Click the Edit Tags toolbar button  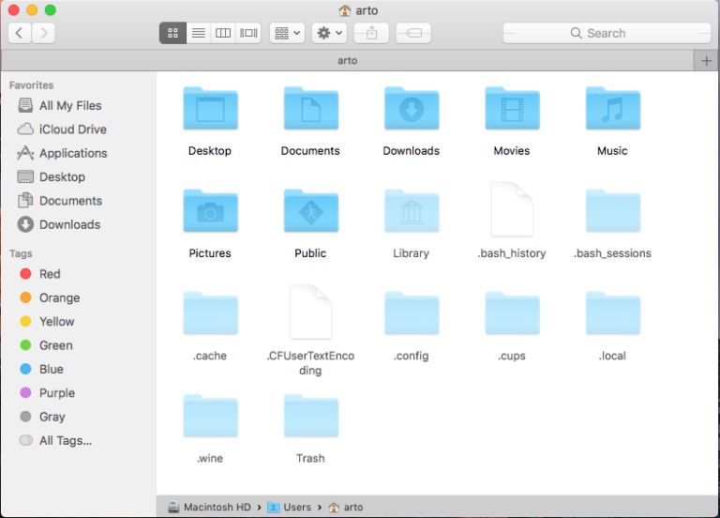[x=413, y=33]
